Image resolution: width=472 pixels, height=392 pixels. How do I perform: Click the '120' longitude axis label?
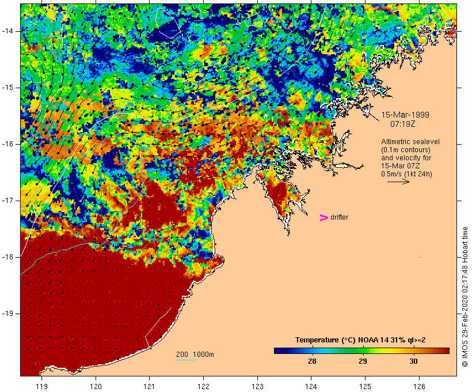[96, 386]
